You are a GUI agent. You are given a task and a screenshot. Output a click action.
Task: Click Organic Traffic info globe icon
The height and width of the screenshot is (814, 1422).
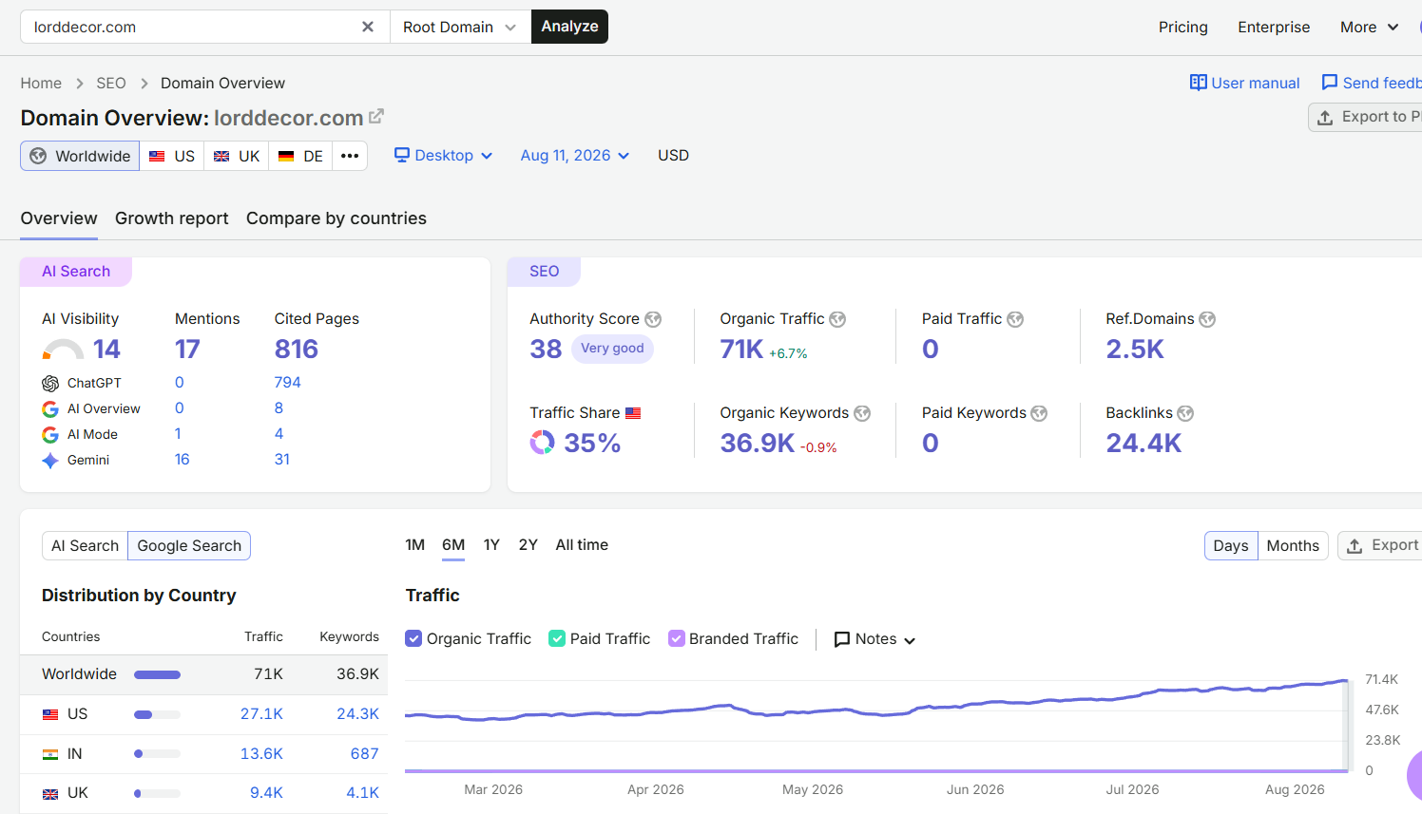pyautogui.click(x=837, y=319)
